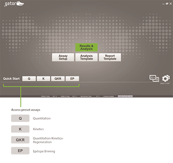
Task: Open the settings gear icon
Action: click(166, 78)
